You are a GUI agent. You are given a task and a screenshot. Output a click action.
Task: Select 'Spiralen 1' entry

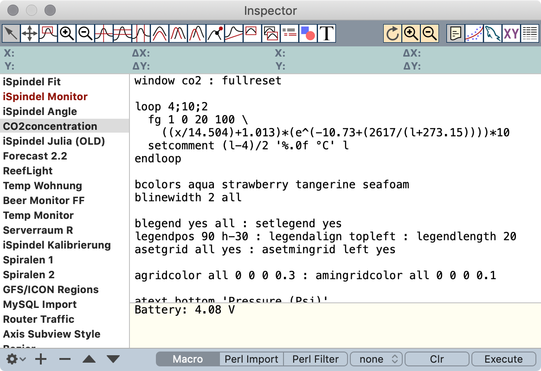pos(64,260)
